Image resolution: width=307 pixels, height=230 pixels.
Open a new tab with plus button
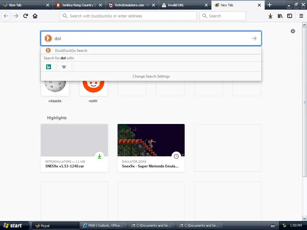pos(270,5)
